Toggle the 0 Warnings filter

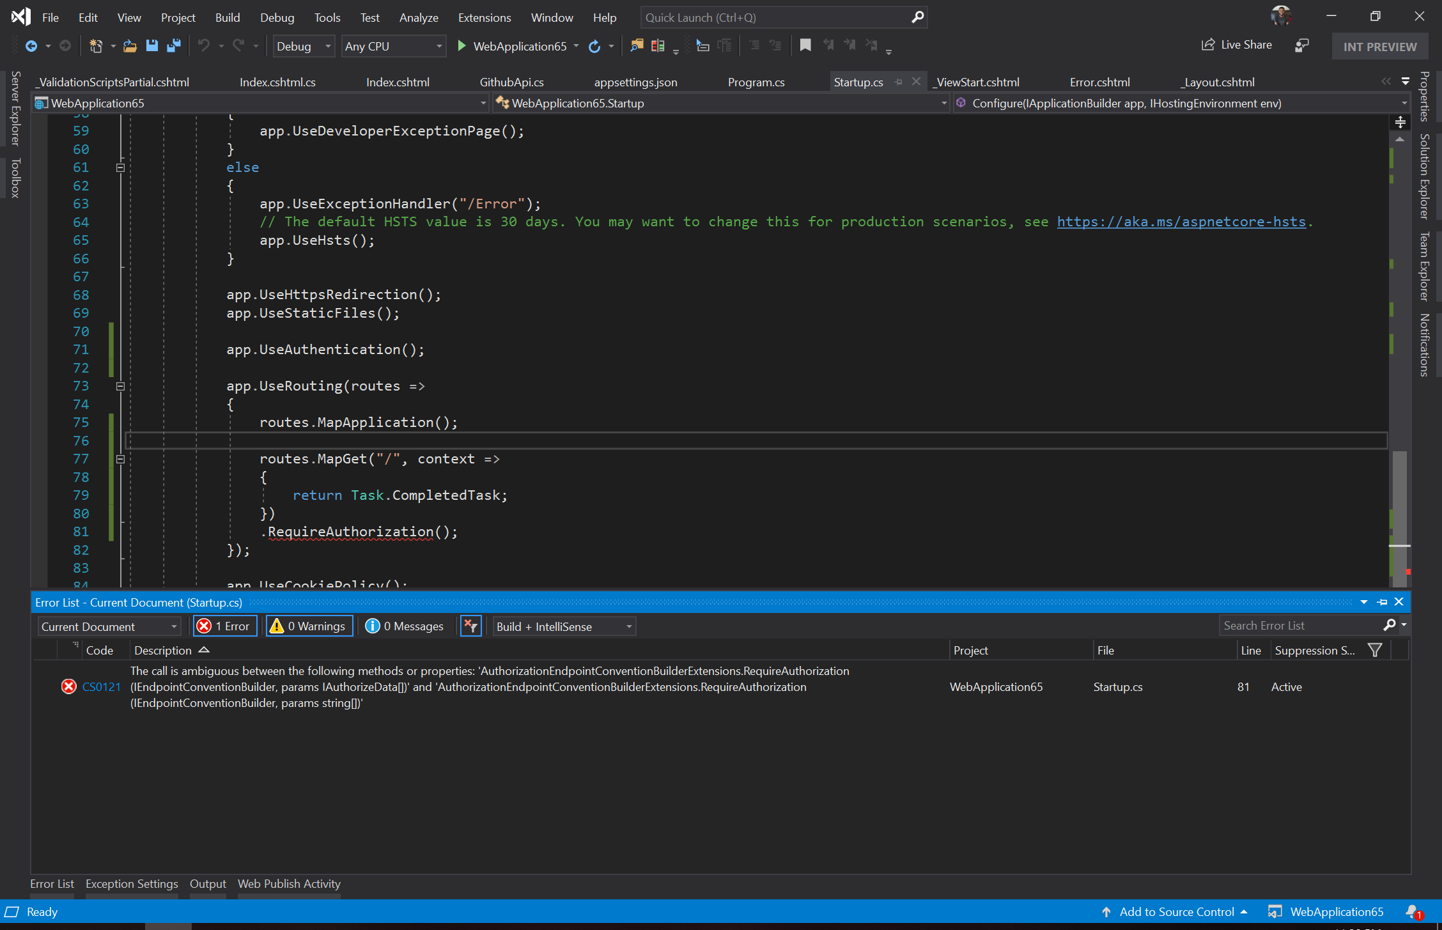(x=309, y=626)
